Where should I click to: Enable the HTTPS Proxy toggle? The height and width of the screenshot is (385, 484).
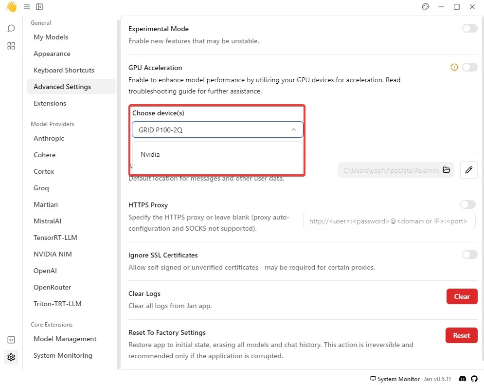point(468,205)
